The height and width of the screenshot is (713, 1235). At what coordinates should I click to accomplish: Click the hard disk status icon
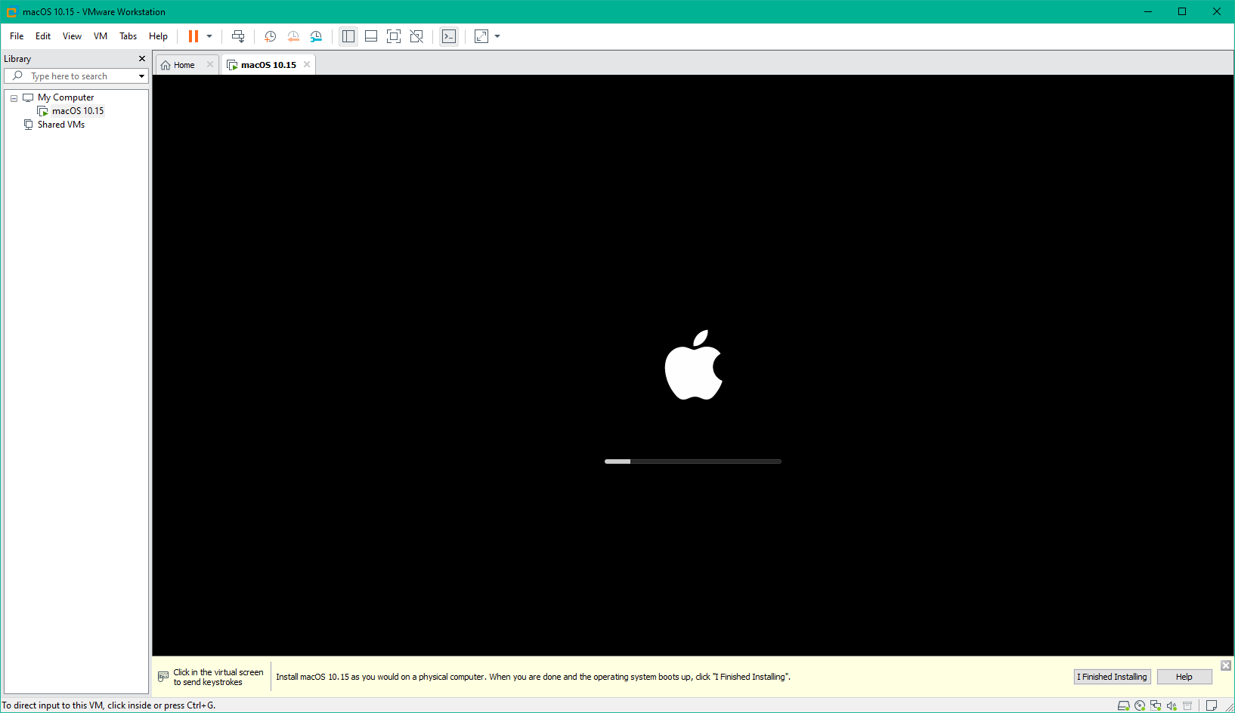tap(1124, 705)
